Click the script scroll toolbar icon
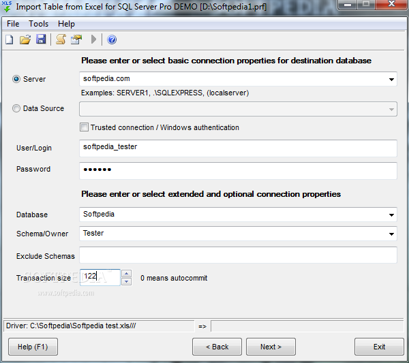This screenshot has width=409, height=363. click(61, 40)
